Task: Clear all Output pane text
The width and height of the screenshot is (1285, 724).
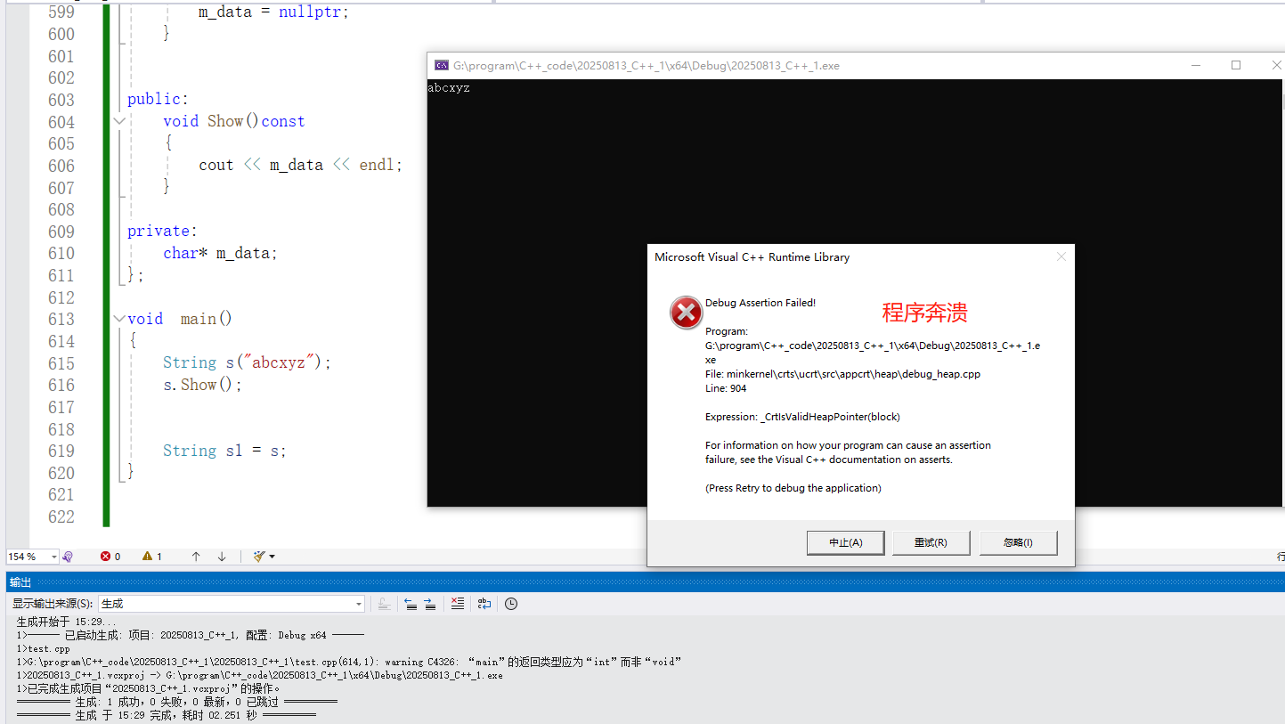Action: tap(458, 604)
